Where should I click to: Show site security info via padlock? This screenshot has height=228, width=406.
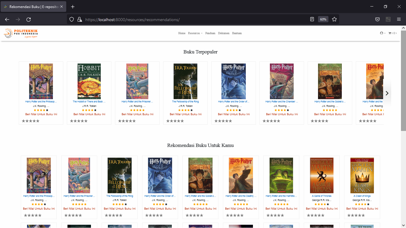[x=79, y=19]
